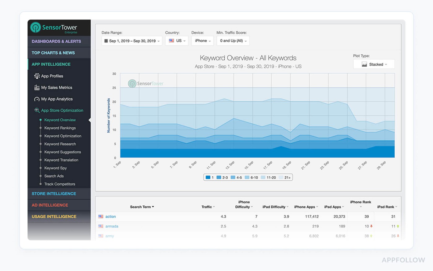Click the calendar icon in Date Range
The height and width of the screenshot is (271, 433).
tap(106, 41)
